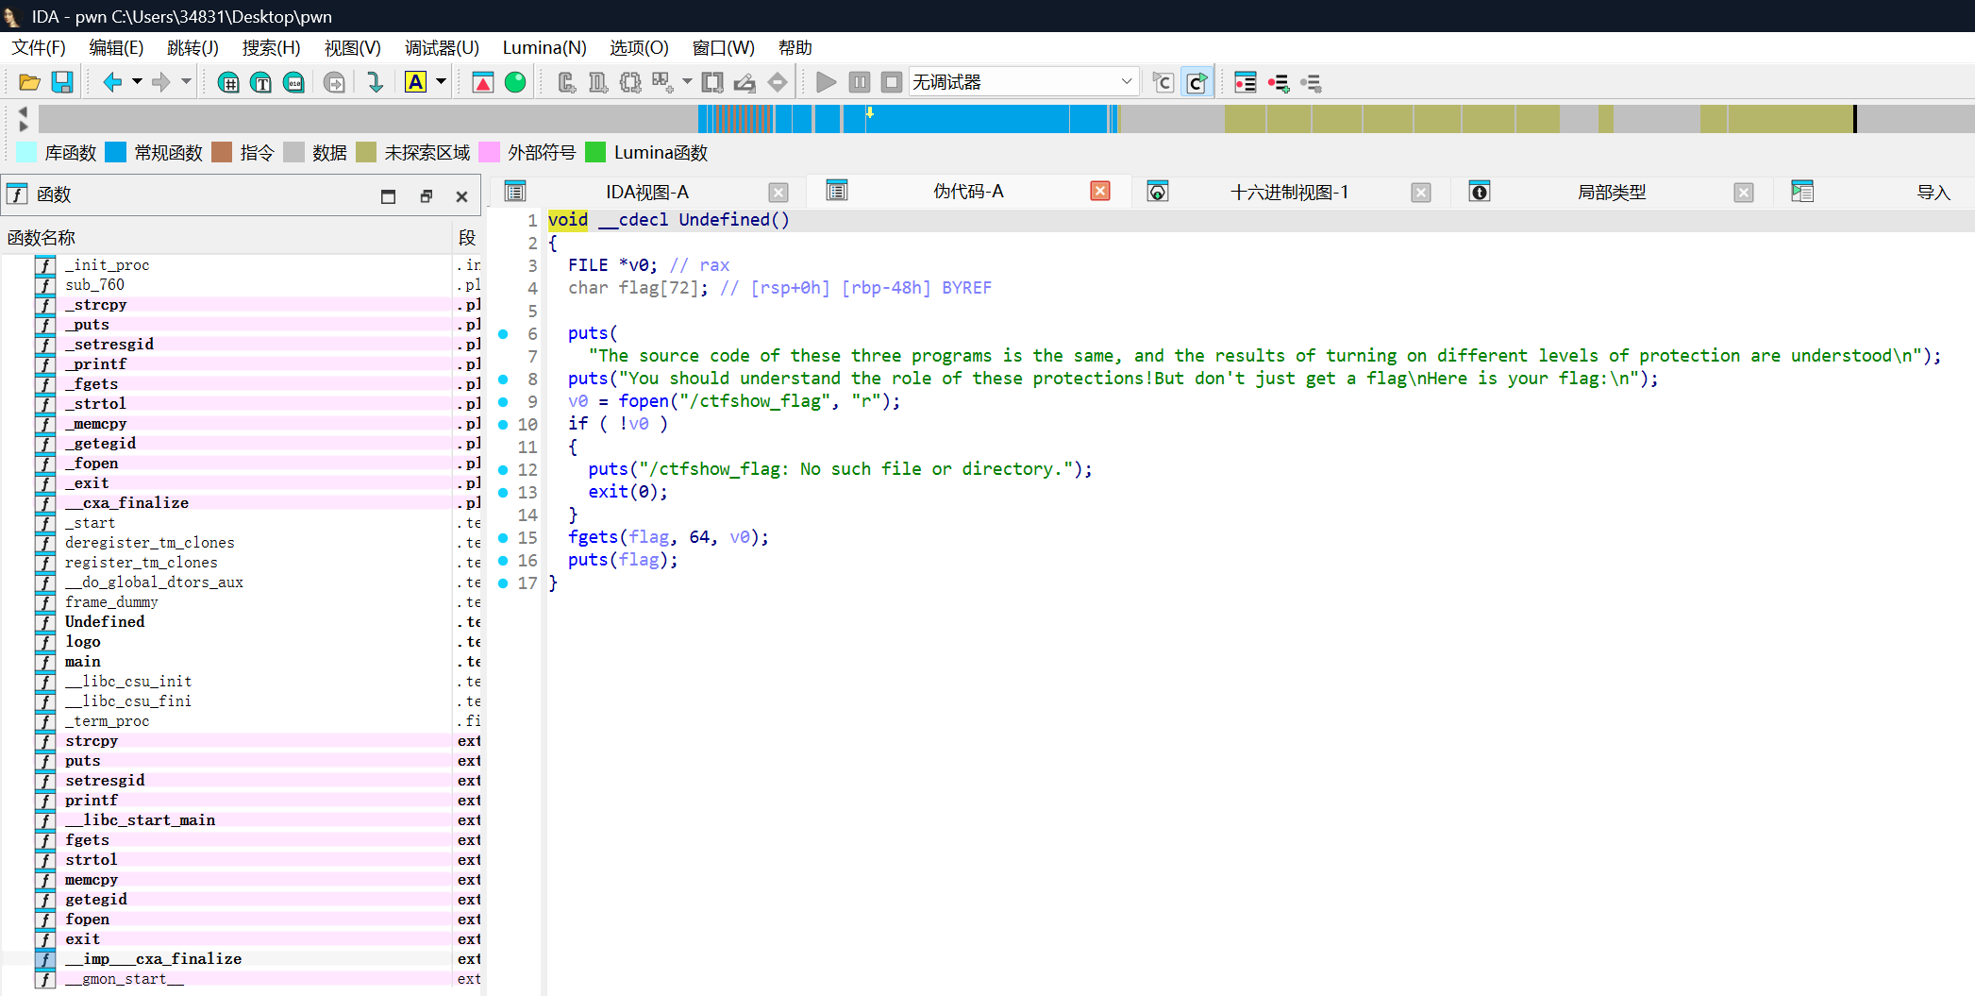The width and height of the screenshot is (1975, 996).
Task: Click the grey structure brackets toolbar icon
Action: [630, 83]
